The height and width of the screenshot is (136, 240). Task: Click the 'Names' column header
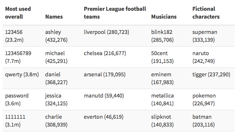(54, 16)
